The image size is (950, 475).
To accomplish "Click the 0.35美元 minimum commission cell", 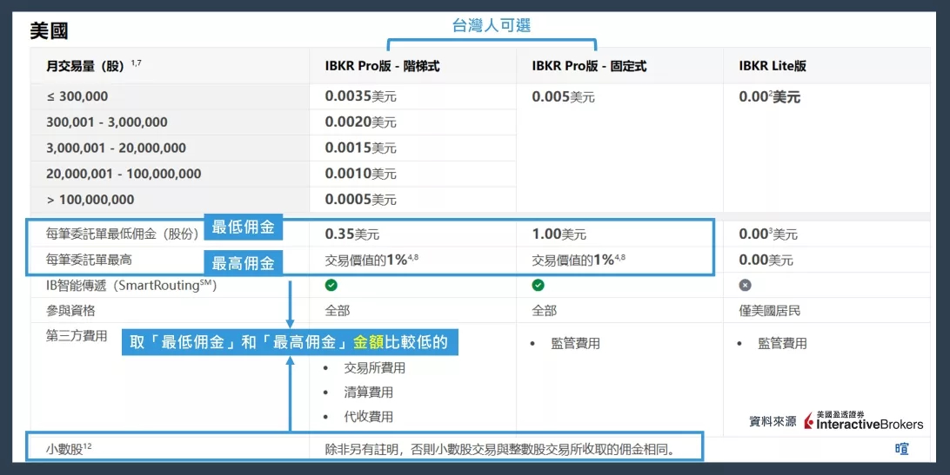I will [352, 234].
